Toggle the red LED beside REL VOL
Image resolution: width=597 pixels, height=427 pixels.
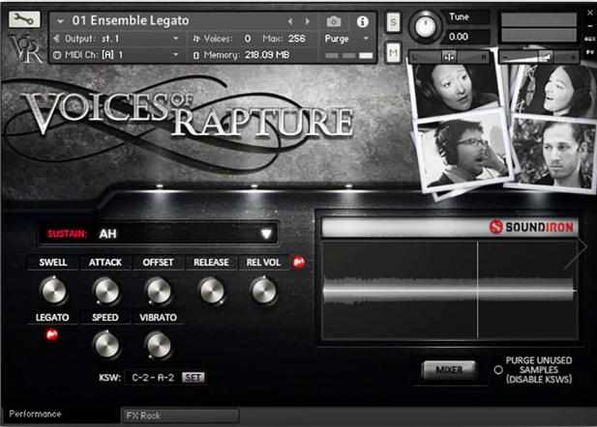pos(298,262)
